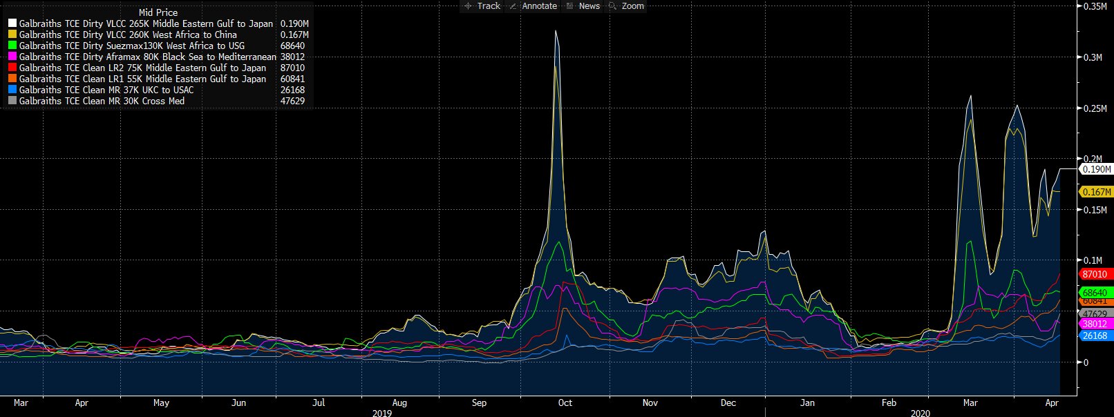The width and height of the screenshot is (1114, 417).
Task: Click the 0 y-axis tick label
Action: (x=1086, y=362)
